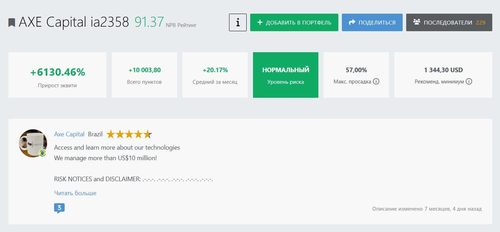Click the +20.17% Средний за месяц card
The width and height of the screenshot is (500, 232).
pos(215,75)
